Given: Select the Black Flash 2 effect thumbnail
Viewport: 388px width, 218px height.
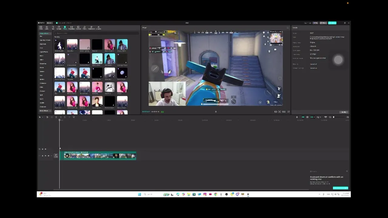Looking at the screenshot, I should pyautogui.click(x=109, y=45).
